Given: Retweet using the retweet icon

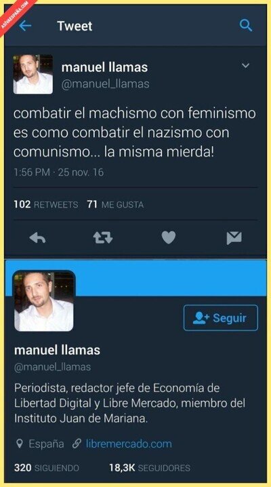Looking at the screenshot, I should [x=103, y=238].
